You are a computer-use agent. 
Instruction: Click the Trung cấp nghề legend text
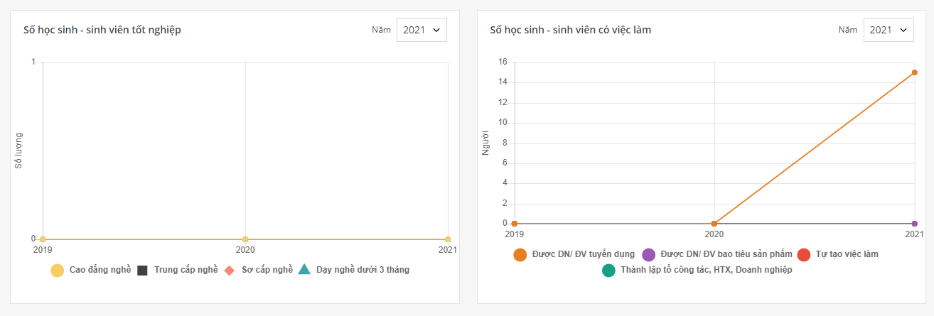186,270
